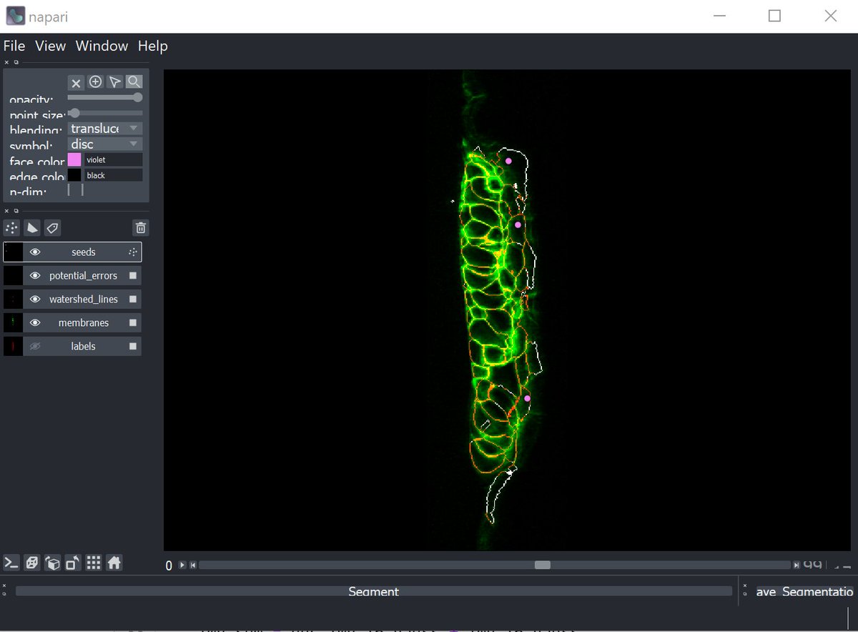Click the Segment button
The width and height of the screenshot is (858, 632).
pos(374,591)
